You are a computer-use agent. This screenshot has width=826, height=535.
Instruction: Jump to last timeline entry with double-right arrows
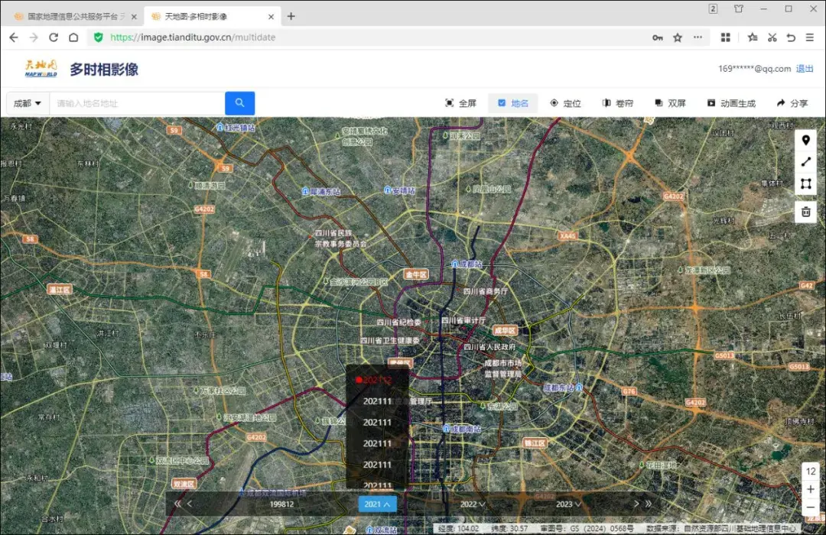(x=649, y=504)
